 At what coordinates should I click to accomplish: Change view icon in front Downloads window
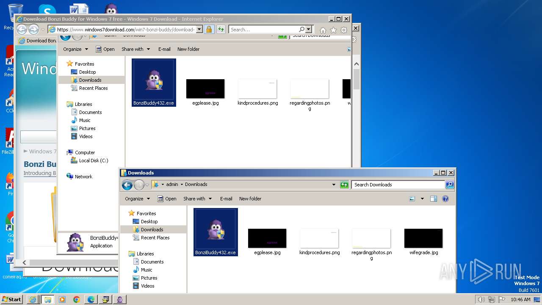[x=412, y=199]
